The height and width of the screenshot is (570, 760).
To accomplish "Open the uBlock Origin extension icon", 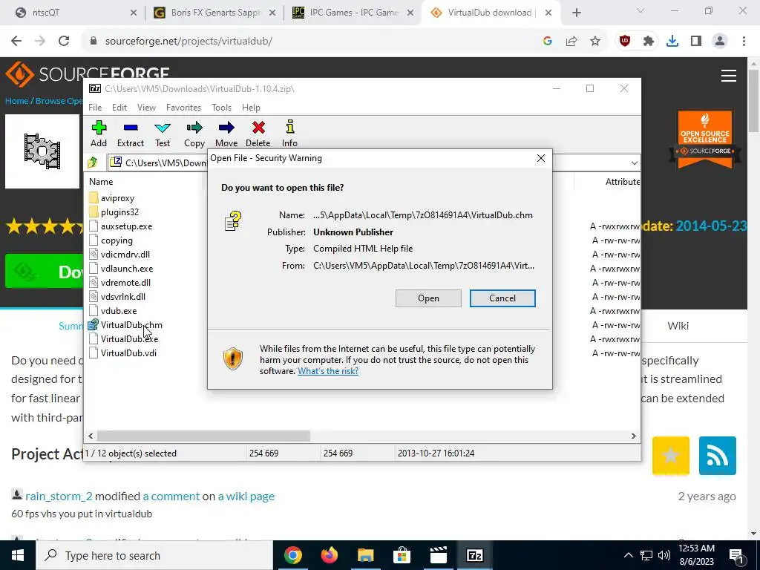I will click(625, 42).
